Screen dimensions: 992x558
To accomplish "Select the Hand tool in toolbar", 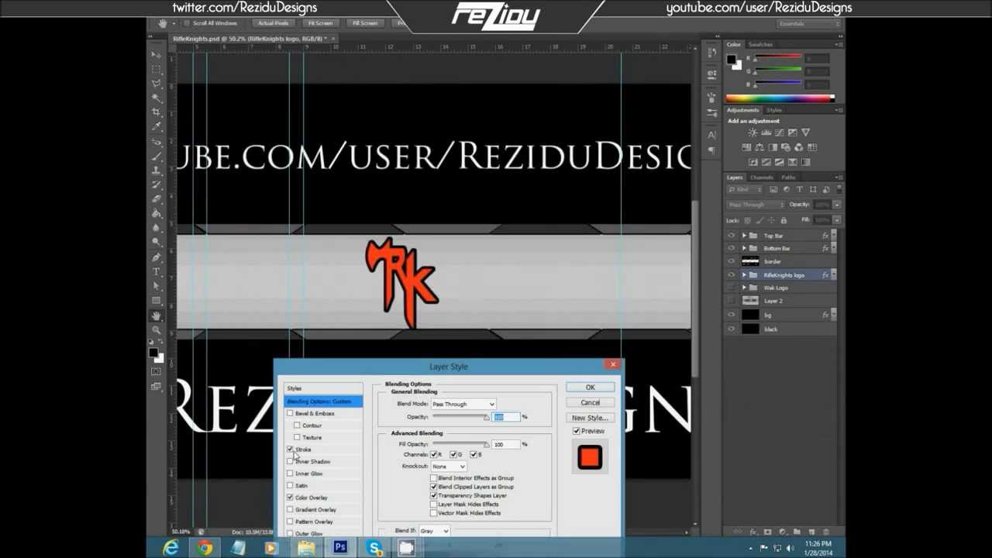I will (x=157, y=315).
